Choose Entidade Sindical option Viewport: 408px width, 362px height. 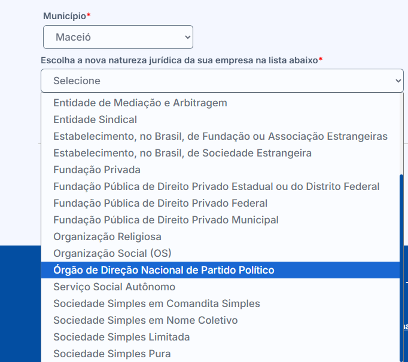point(220,119)
